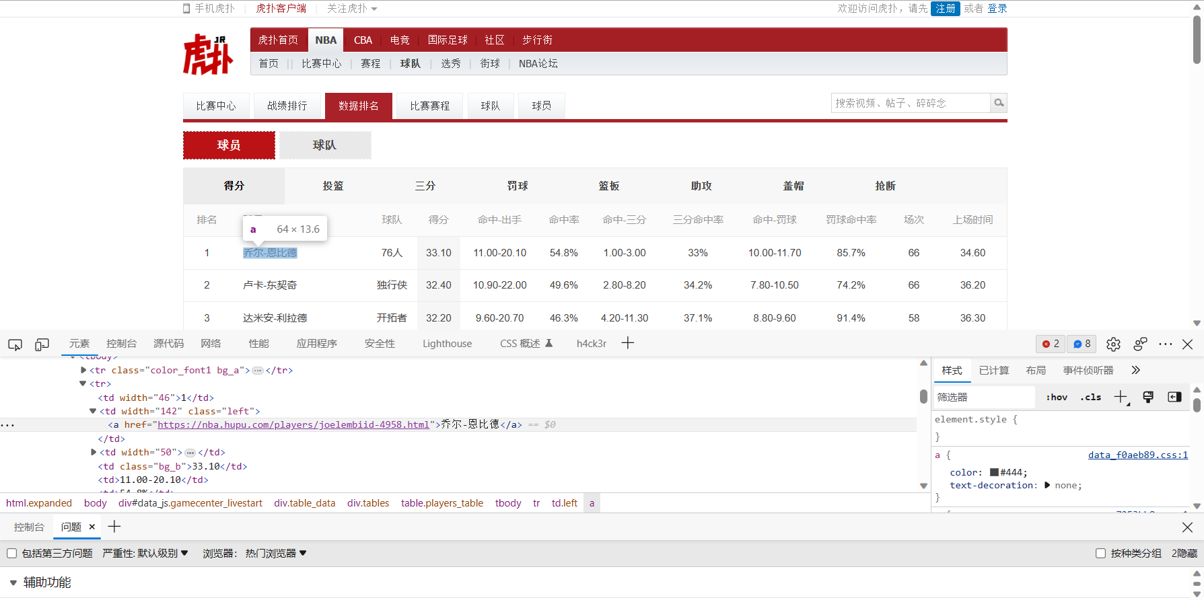Expand collapsed ellipsis in td width=50
The width and height of the screenshot is (1204, 600).
[190, 453]
